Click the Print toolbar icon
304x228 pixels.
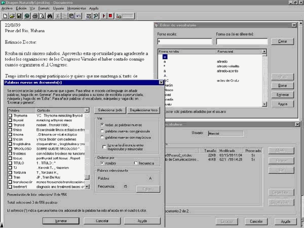click(x=35, y=16)
